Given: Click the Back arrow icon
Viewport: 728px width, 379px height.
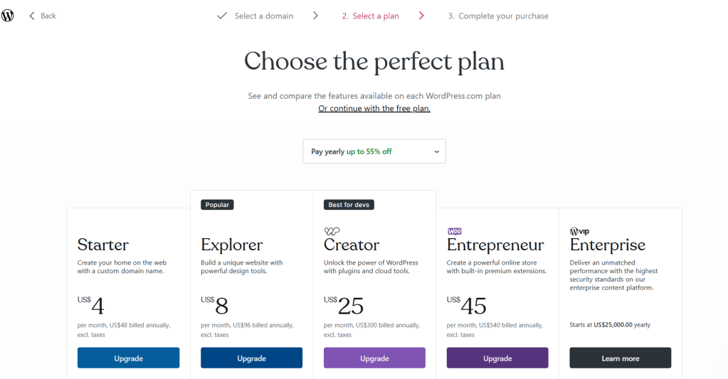Looking at the screenshot, I should (x=32, y=16).
